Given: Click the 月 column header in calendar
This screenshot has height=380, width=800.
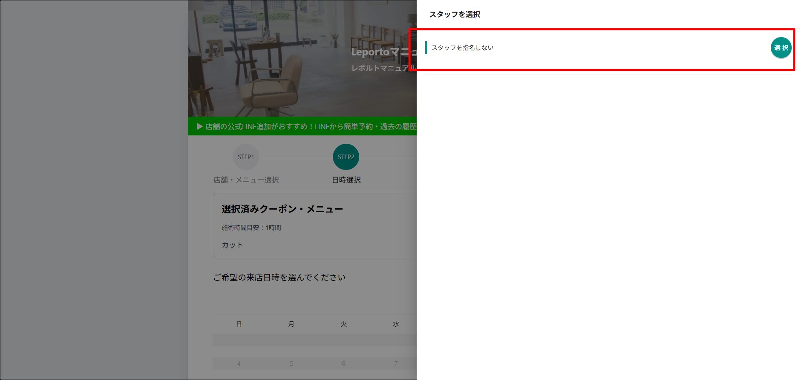Looking at the screenshot, I should (x=291, y=324).
